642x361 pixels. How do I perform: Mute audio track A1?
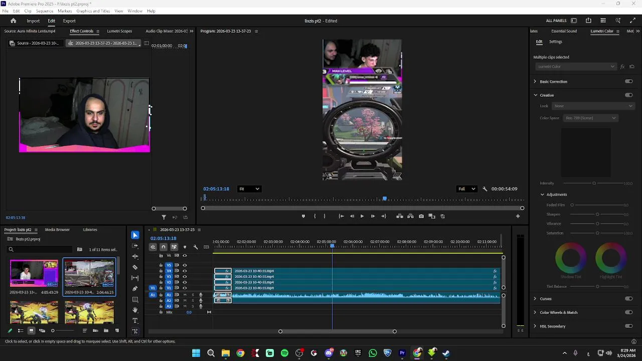pos(185,295)
